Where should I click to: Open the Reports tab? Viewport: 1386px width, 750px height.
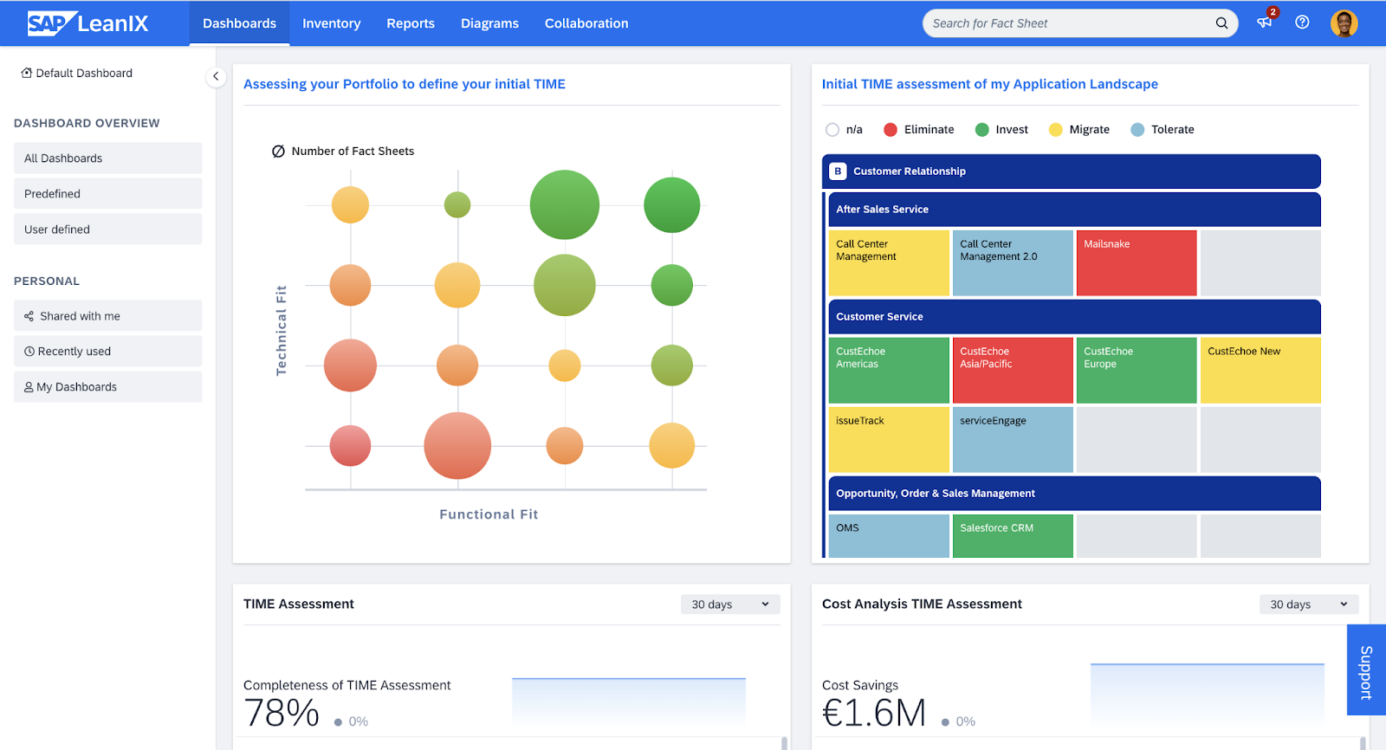pos(411,23)
